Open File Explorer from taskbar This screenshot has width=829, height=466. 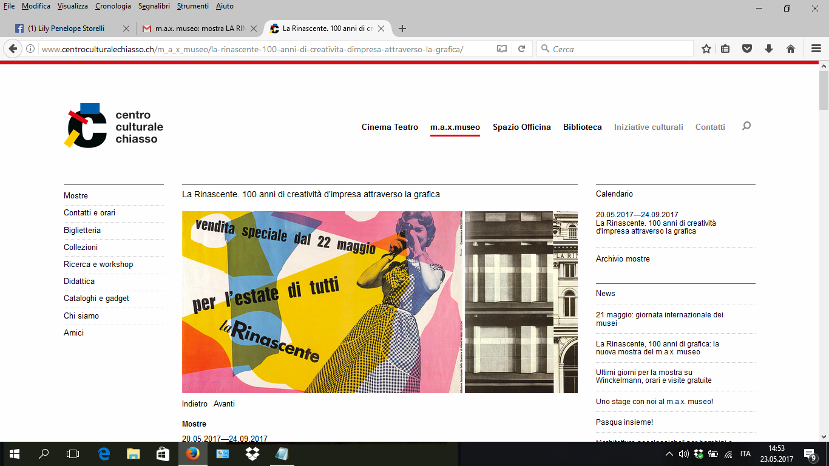tap(134, 453)
